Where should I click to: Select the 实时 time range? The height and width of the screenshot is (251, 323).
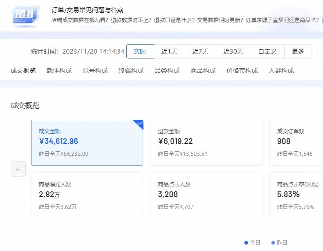point(140,51)
